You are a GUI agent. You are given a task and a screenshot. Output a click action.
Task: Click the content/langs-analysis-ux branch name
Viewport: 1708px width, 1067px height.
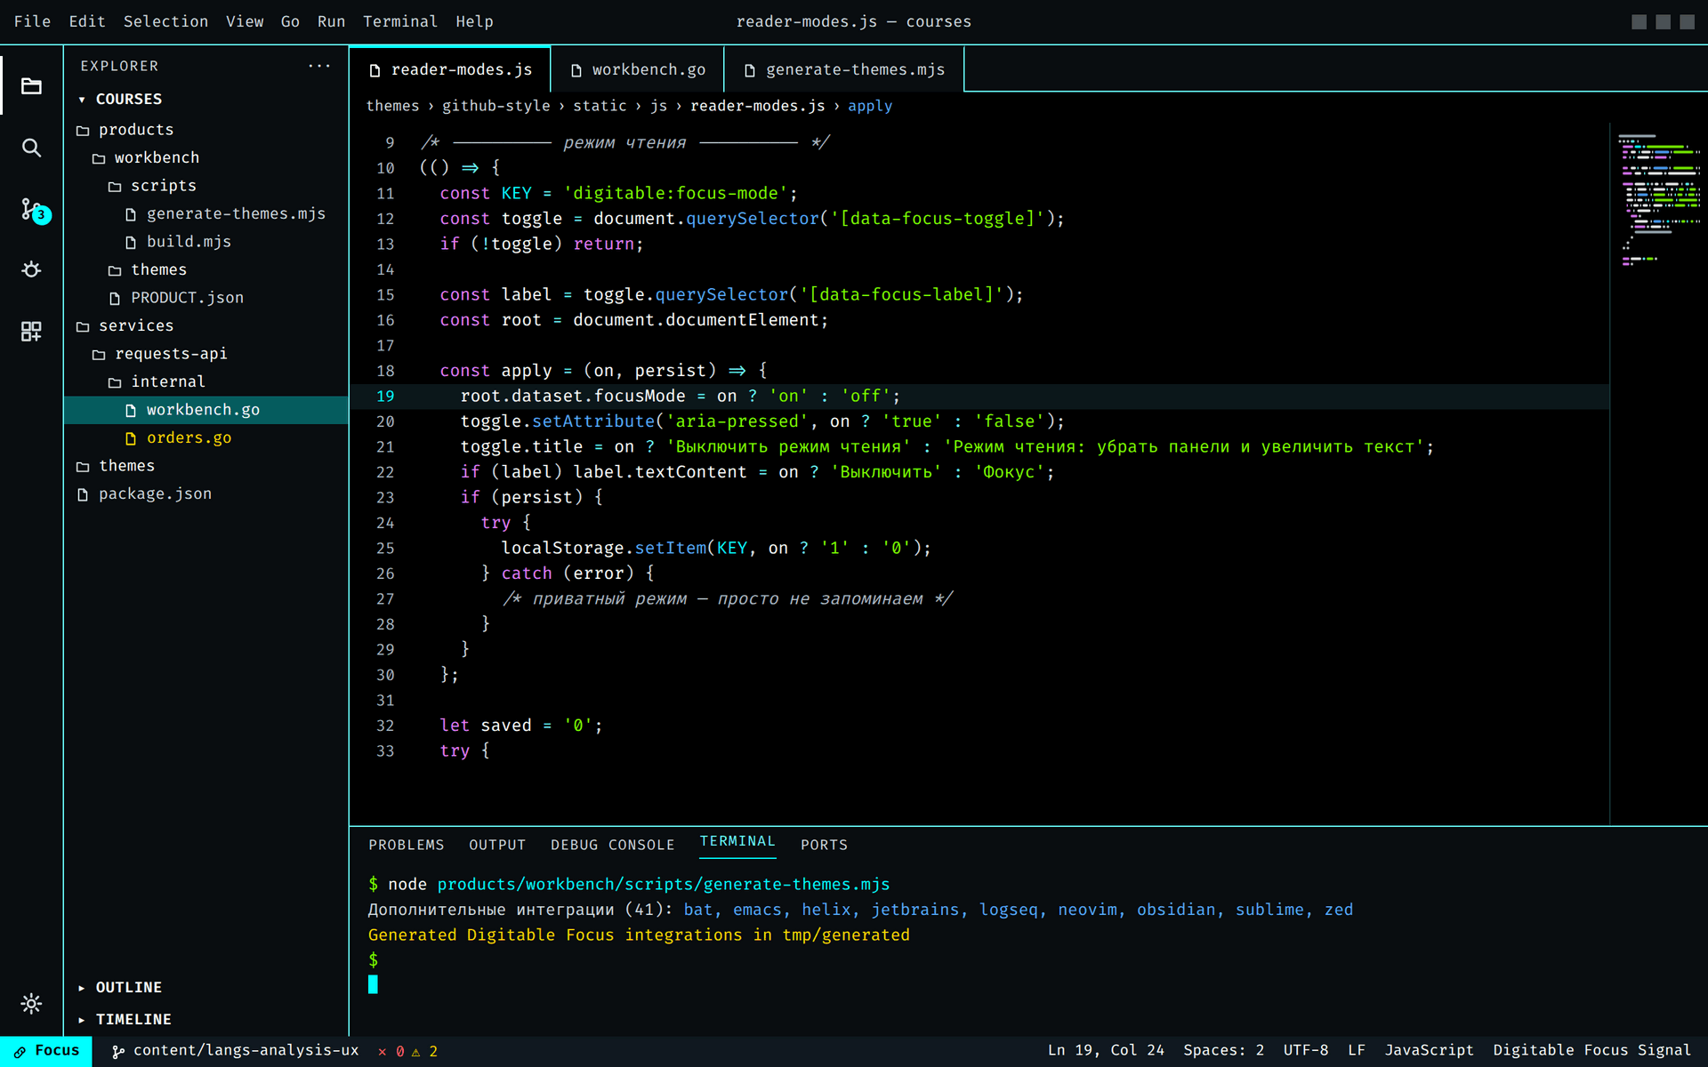coord(246,1051)
